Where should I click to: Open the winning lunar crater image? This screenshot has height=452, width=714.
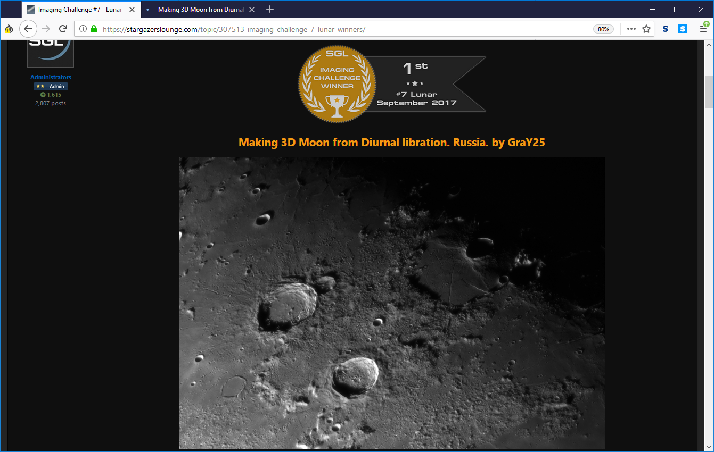click(x=391, y=303)
